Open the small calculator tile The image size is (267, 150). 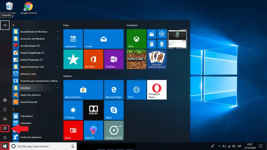point(152,44)
